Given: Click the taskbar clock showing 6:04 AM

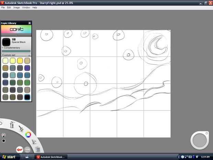Looking at the screenshot, I should click(205, 157).
